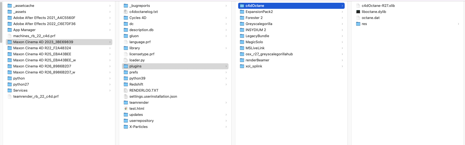The height and width of the screenshot is (145, 465).
Task: Click the res folder icon
Action: 358,24
